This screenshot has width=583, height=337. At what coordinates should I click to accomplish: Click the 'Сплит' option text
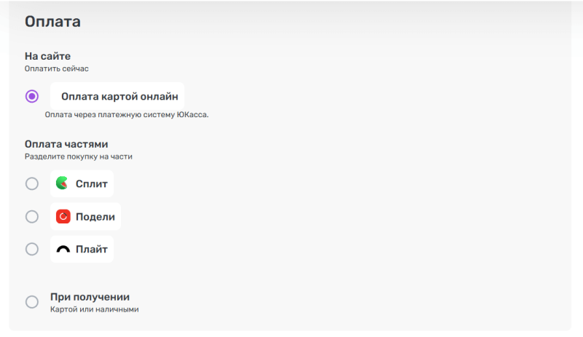coord(92,183)
